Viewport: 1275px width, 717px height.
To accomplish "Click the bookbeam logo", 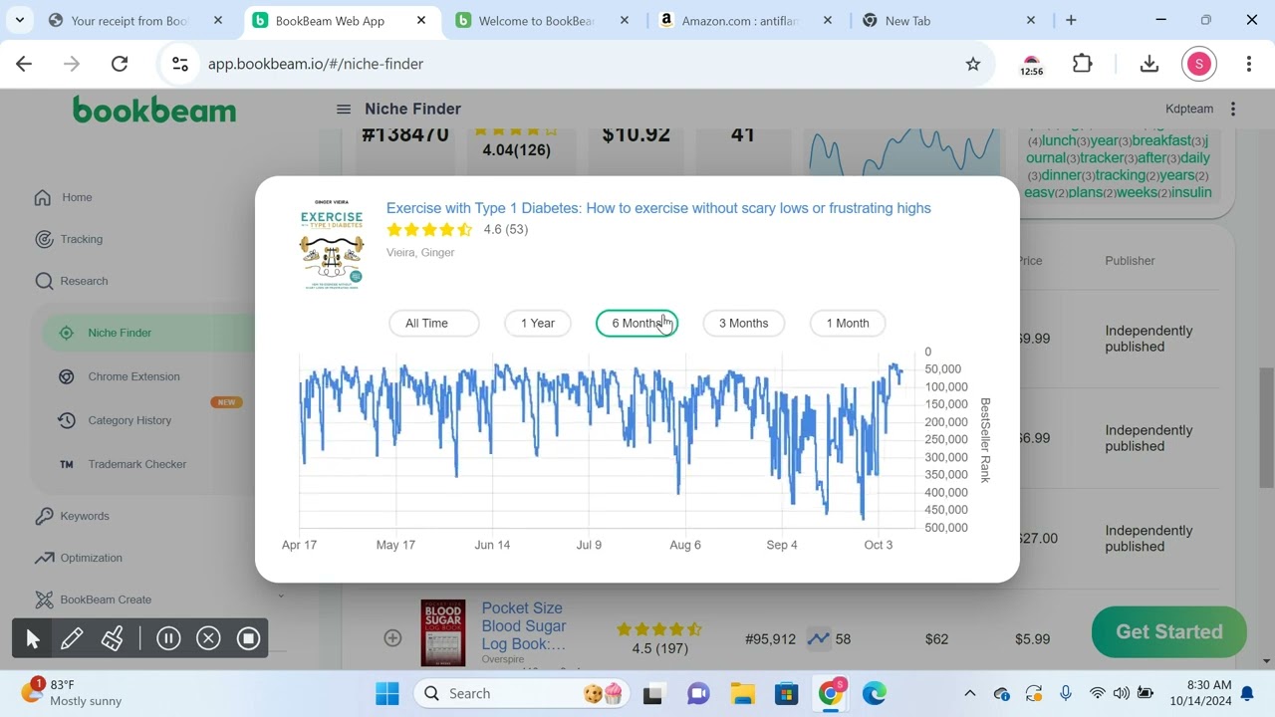I will click(154, 110).
